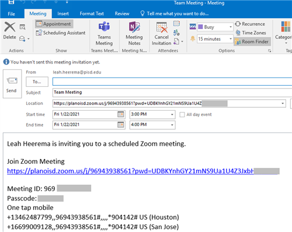This screenshot has height=232, width=292.
Task: Open the Start time calendar picker
Action: tap(121, 114)
